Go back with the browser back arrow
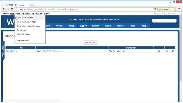 point(4,9)
